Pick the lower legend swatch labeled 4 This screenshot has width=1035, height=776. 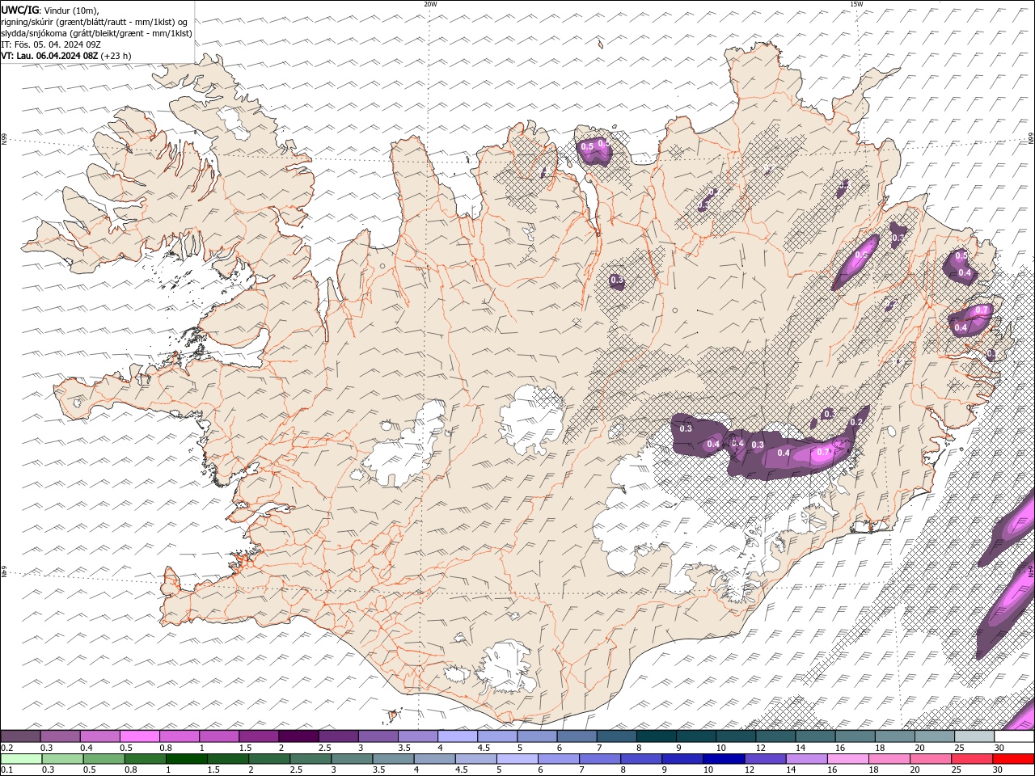pos(433,759)
